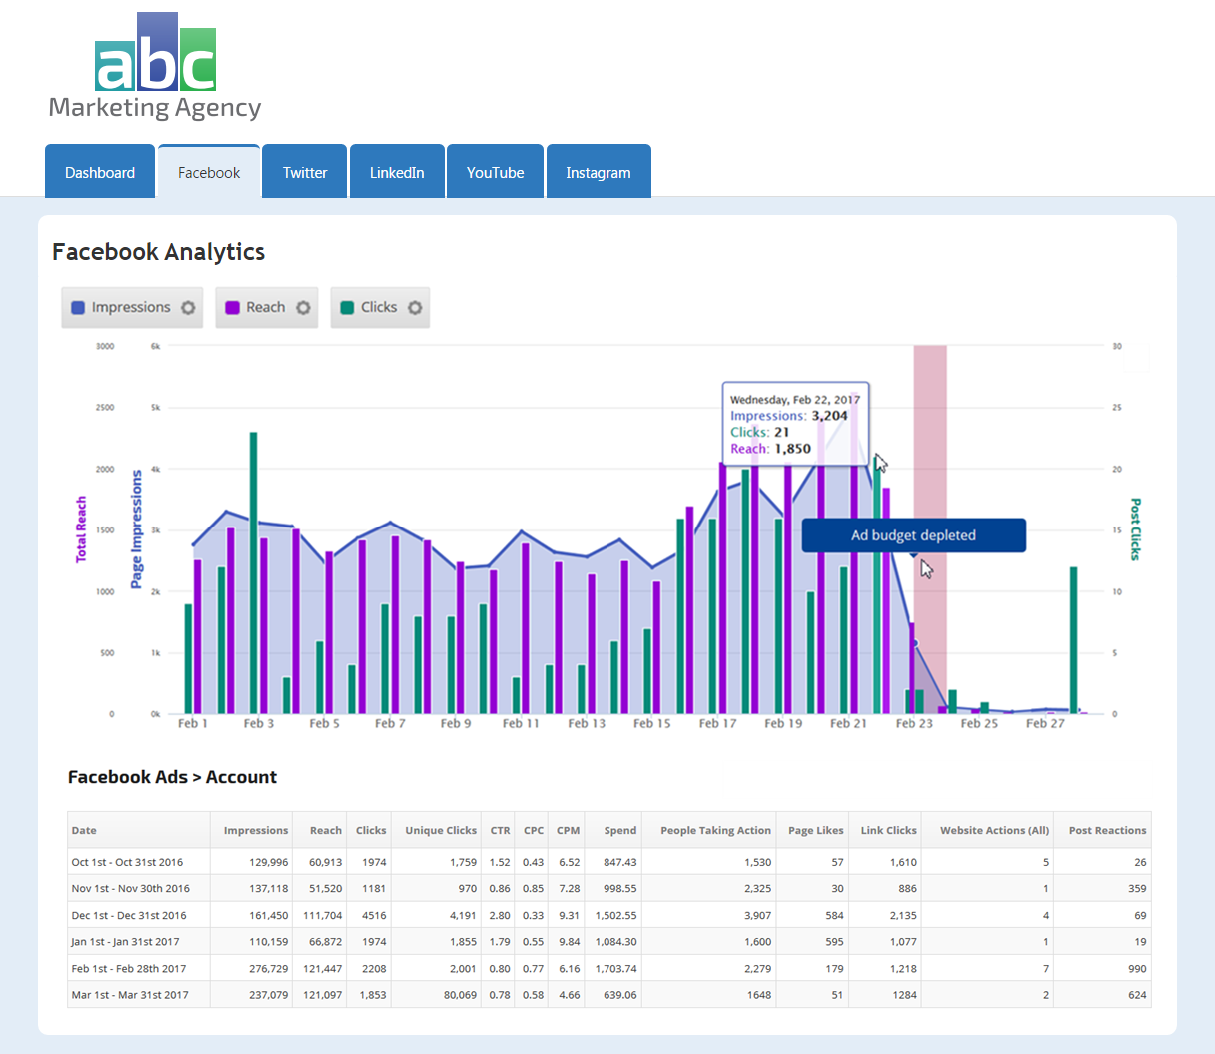The image size is (1215, 1054).
Task: Toggle the Clicks series legend label
Action: pyautogui.click(x=379, y=308)
